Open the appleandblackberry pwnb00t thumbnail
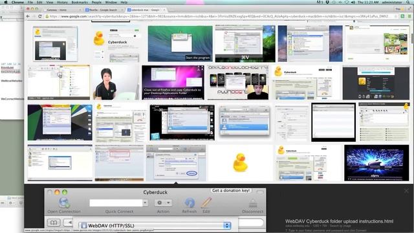This screenshot has height=233, width=414. click(x=238, y=83)
